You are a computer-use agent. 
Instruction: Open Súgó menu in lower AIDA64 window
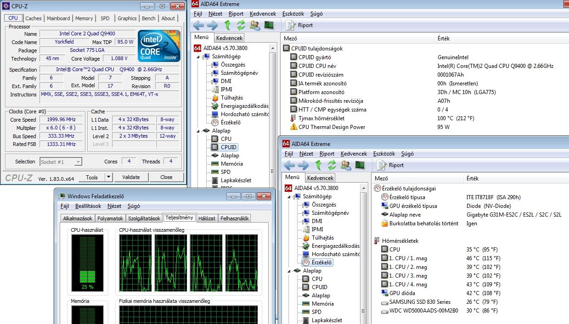407,154
